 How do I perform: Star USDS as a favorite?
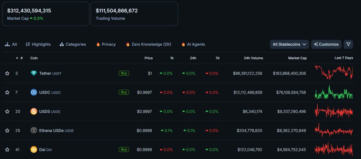(x=7, y=112)
